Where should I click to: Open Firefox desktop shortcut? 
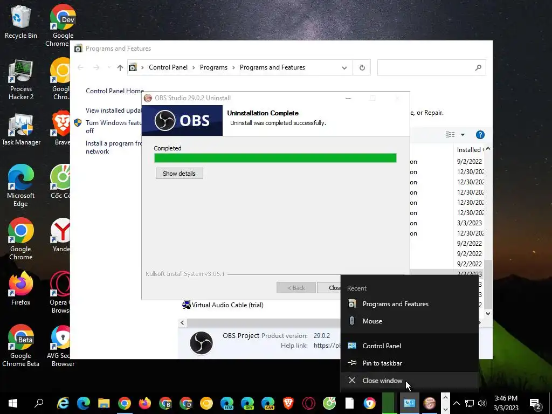pos(21,288)
